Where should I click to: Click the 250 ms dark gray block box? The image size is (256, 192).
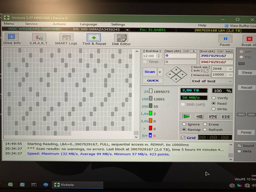tap(151, 106)
